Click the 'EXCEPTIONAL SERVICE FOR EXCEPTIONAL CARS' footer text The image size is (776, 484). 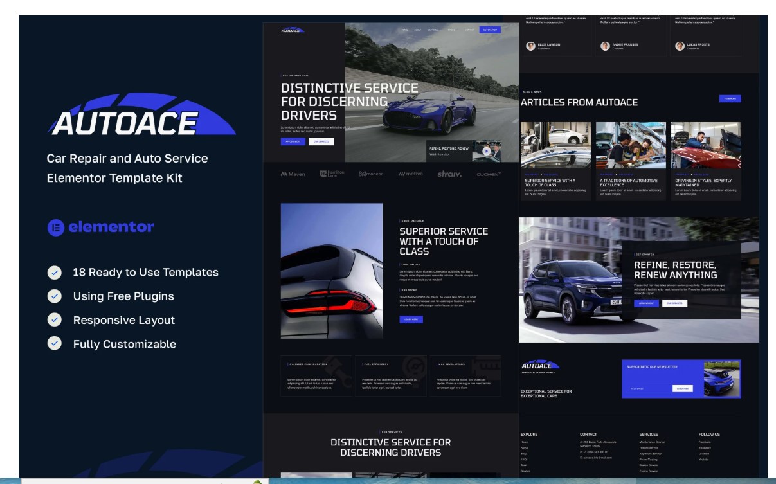click(546, 393)
